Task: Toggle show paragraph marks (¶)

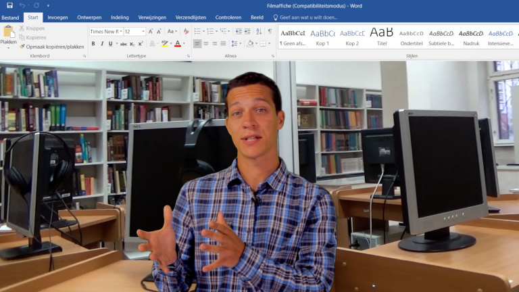Action: coord(270,31)
